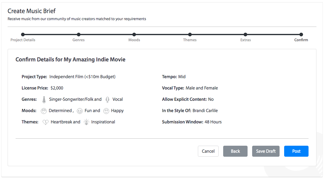Screen dimensions: 325x179
Task: Click the "No" explicit content value
Action: coord(211,99)
